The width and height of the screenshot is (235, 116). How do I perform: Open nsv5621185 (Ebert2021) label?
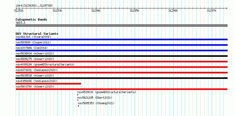[95, 98]
